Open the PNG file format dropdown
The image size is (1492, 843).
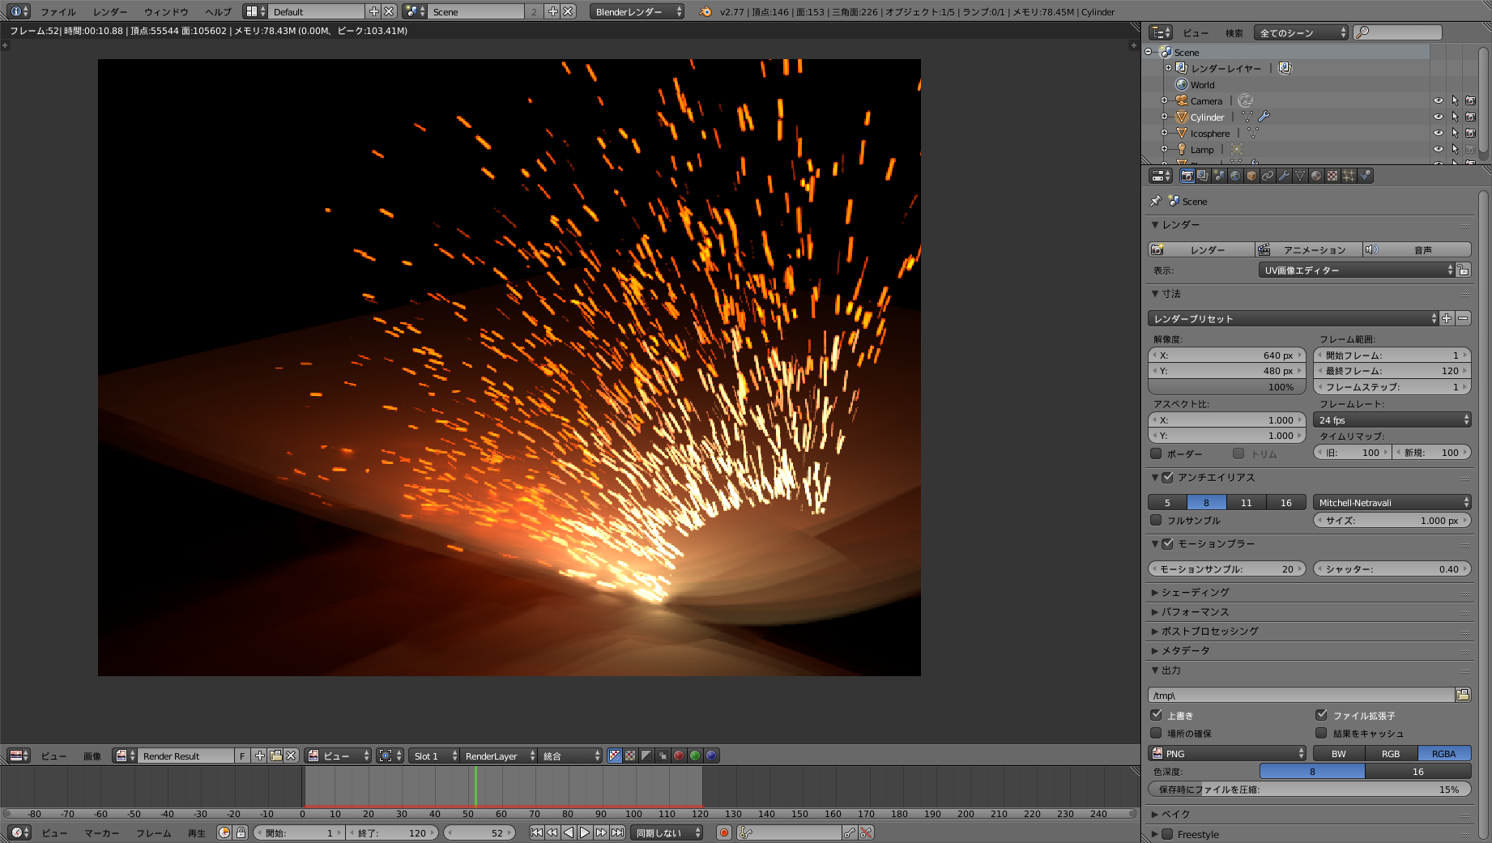pos(1227,753)
